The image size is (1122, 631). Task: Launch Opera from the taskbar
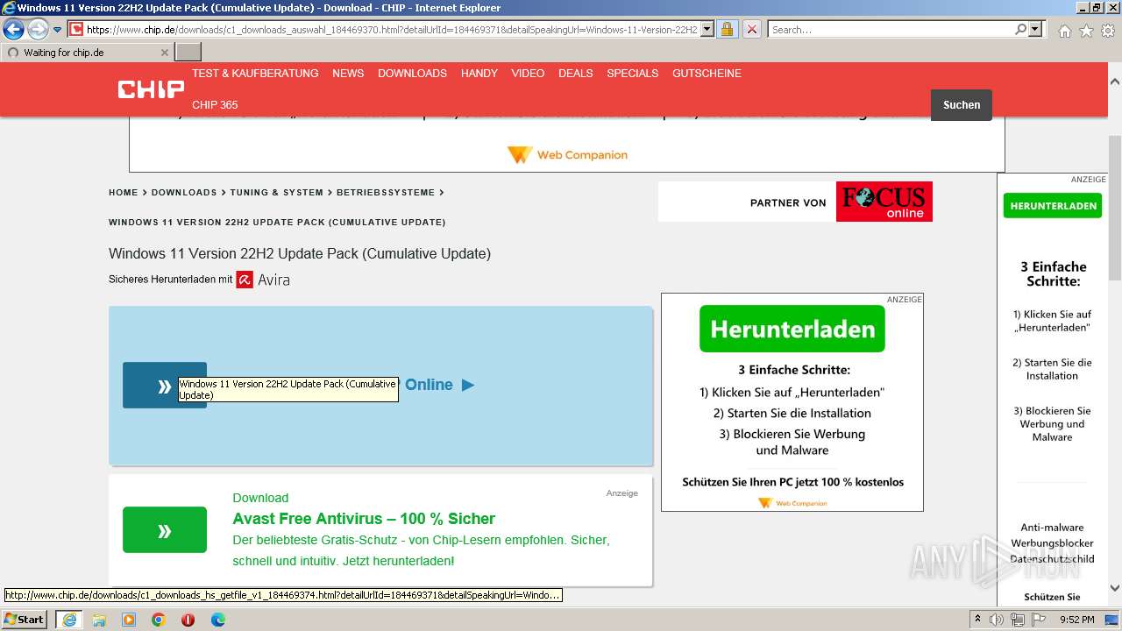(188, 620)
